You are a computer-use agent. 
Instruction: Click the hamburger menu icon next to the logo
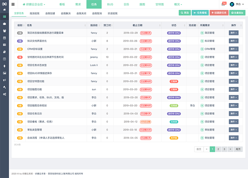(13, 4)
